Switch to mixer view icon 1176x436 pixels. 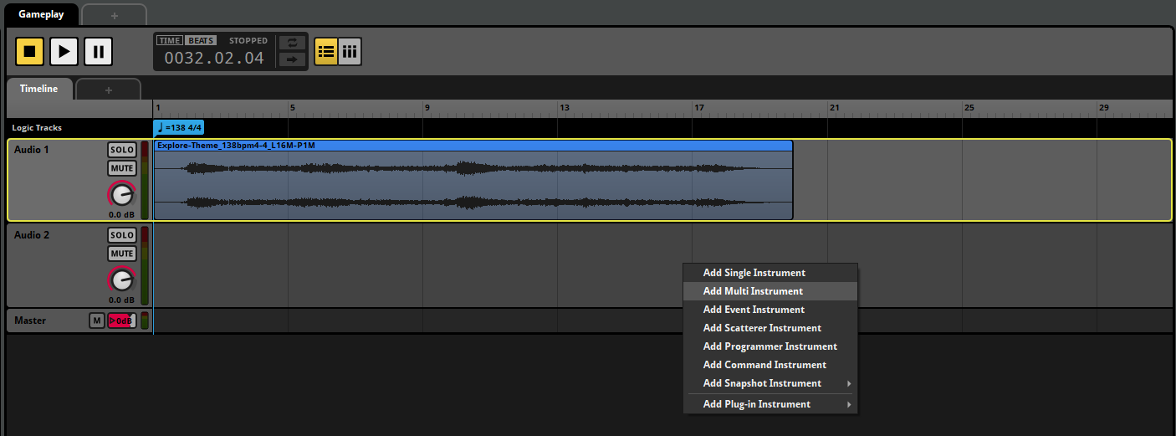tap(350, 52)
